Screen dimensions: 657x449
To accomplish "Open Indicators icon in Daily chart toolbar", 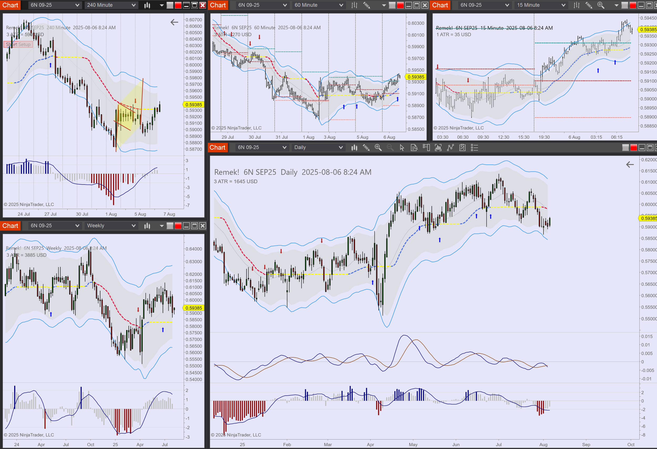I will 450,147.
